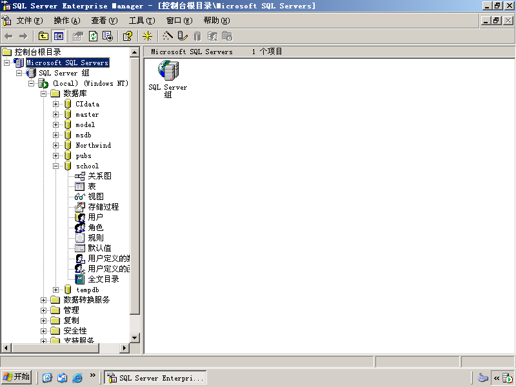This screenshot has height=387, width=516.
Task: Expand the pubs database node
Action: coord(55,155)
